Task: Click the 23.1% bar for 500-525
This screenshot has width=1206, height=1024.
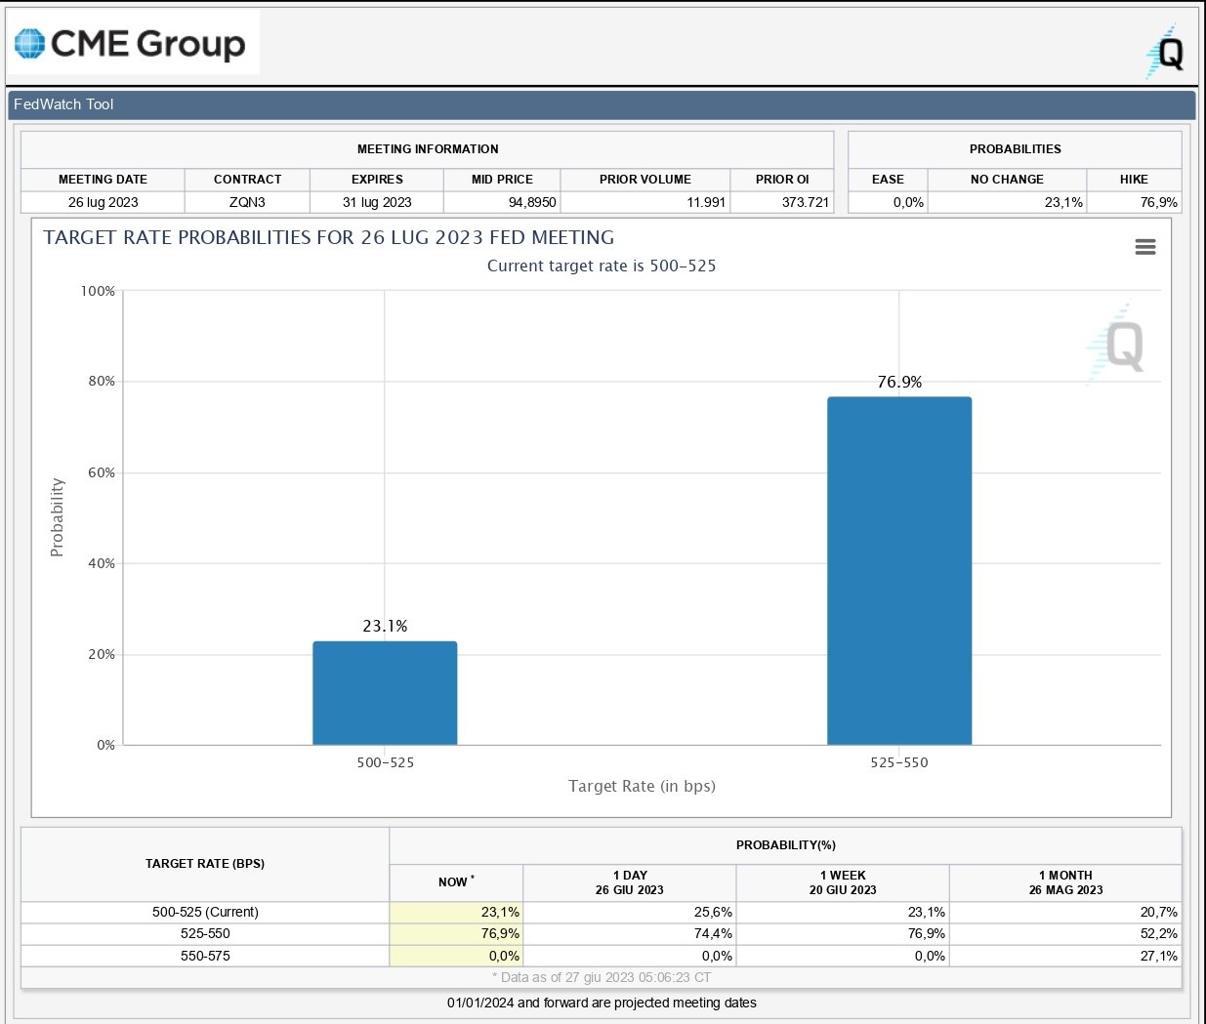Action: point(385,693)
